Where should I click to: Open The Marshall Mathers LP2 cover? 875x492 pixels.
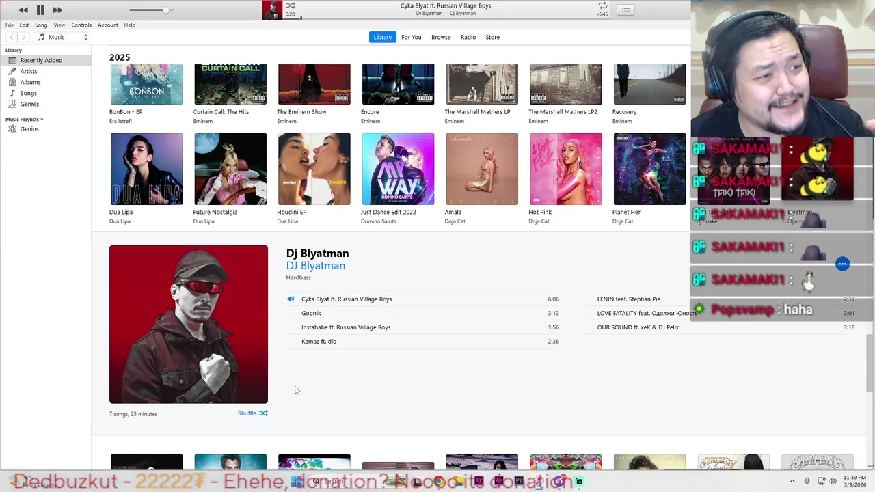click(566, 84)
